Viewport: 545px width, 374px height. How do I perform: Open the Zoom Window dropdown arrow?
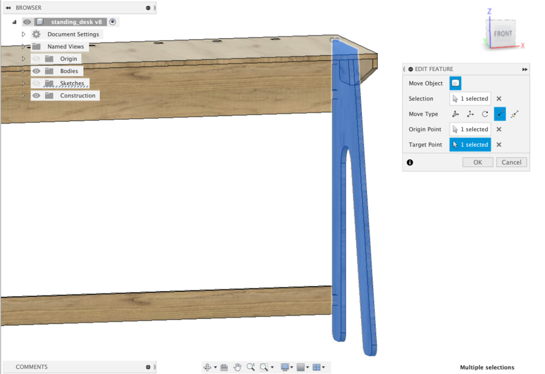tap(272, 367)
